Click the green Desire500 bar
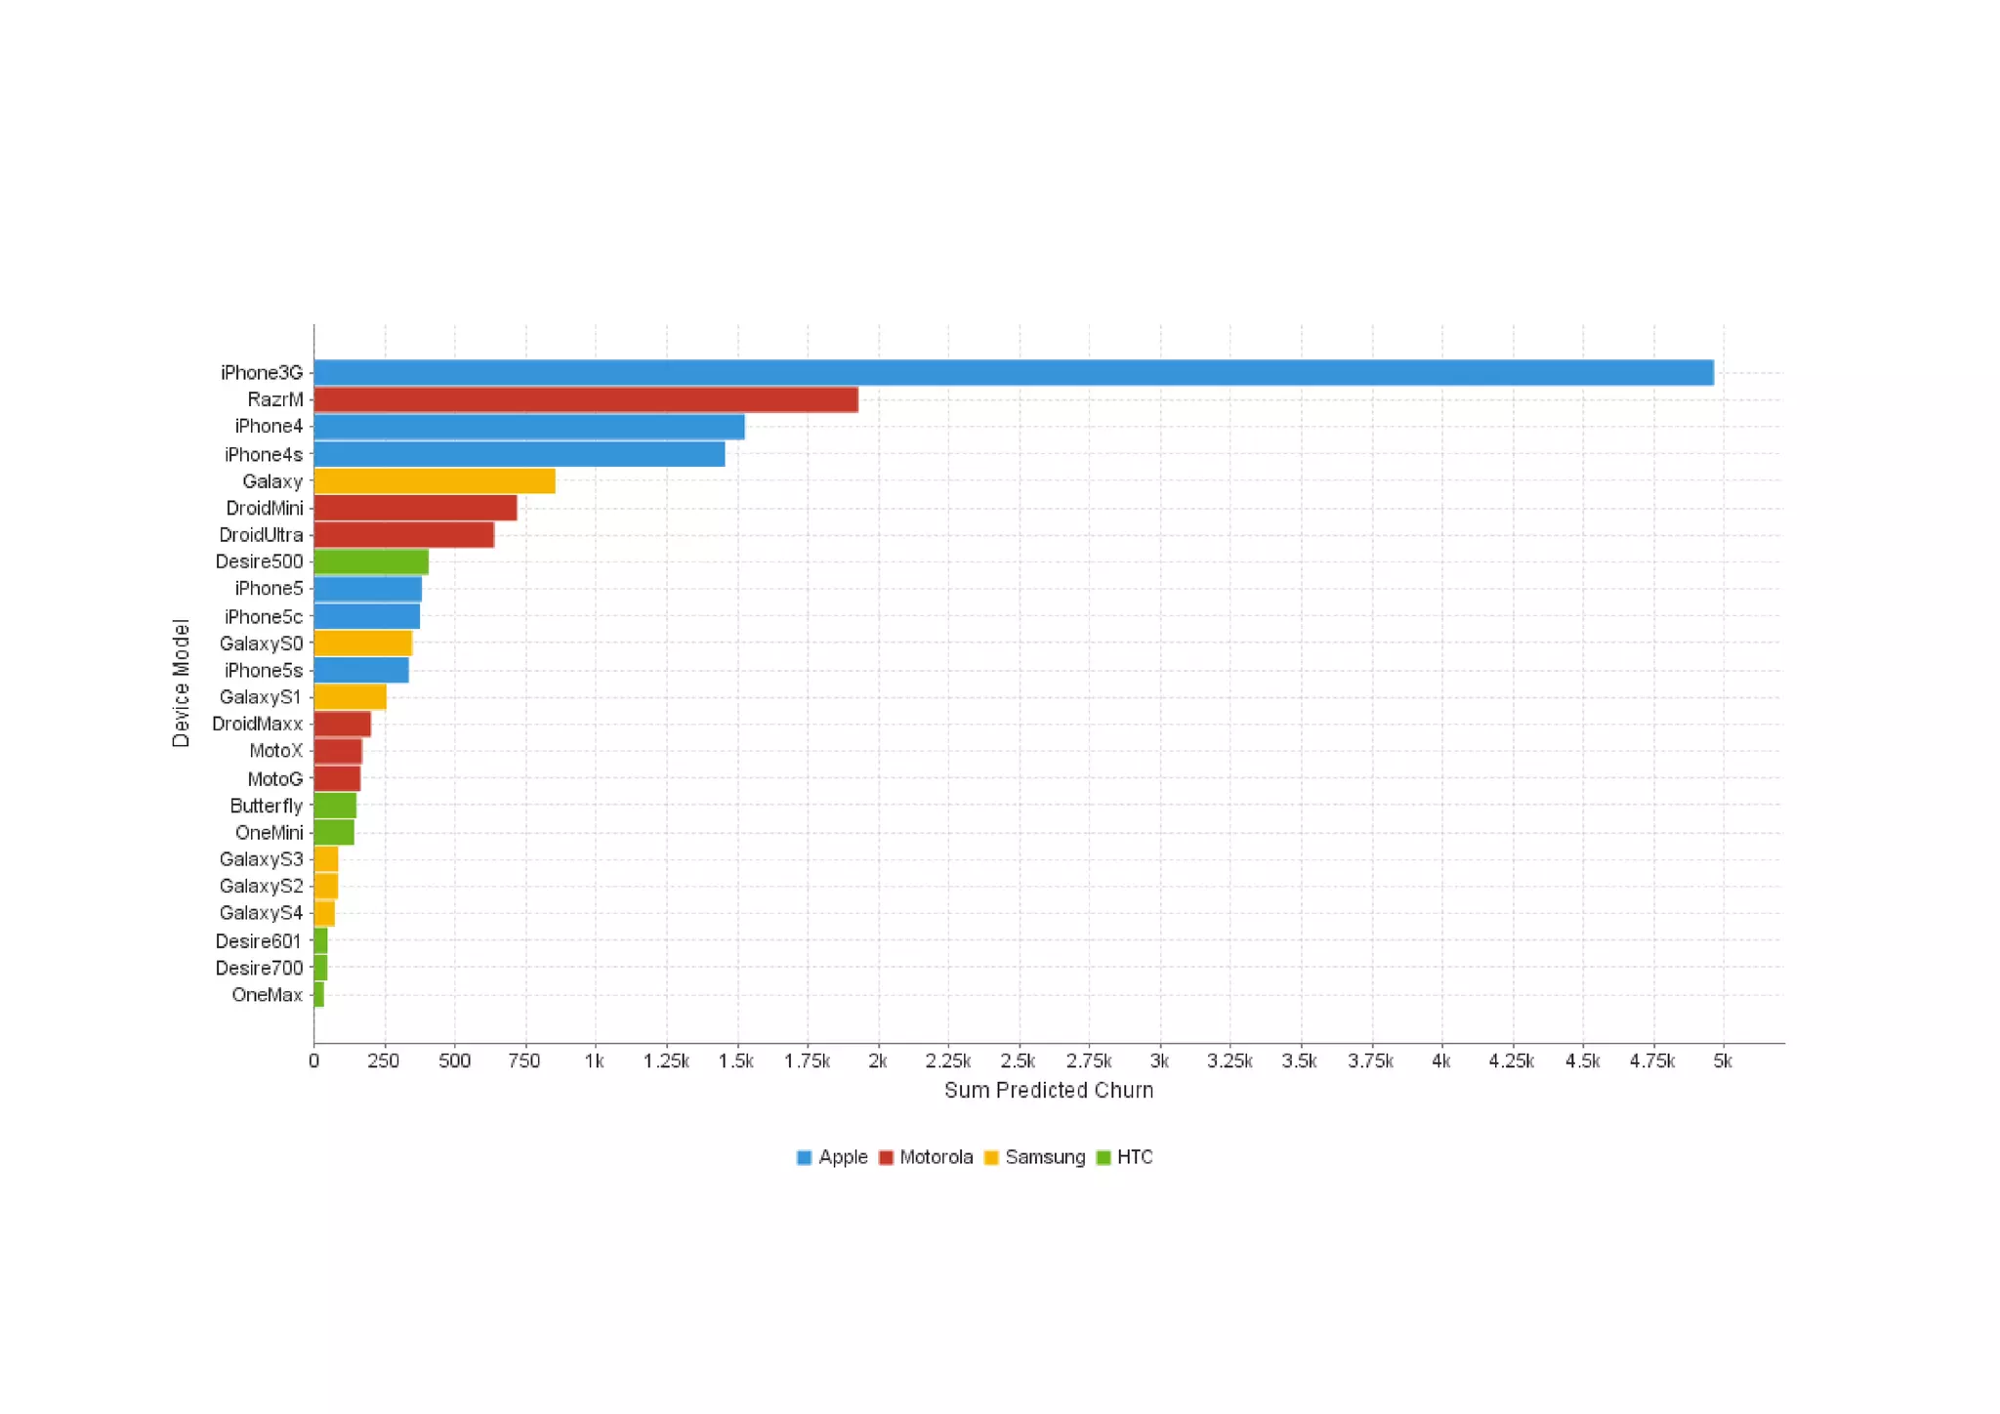The image size is (2000, 1414). coord(371,561)
